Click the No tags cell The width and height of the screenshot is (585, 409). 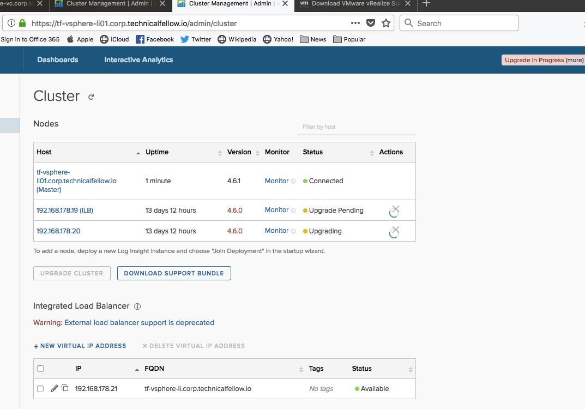(321, 389)
